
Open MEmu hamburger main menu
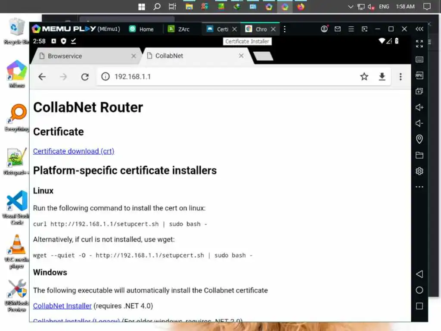tap(351, 29)
